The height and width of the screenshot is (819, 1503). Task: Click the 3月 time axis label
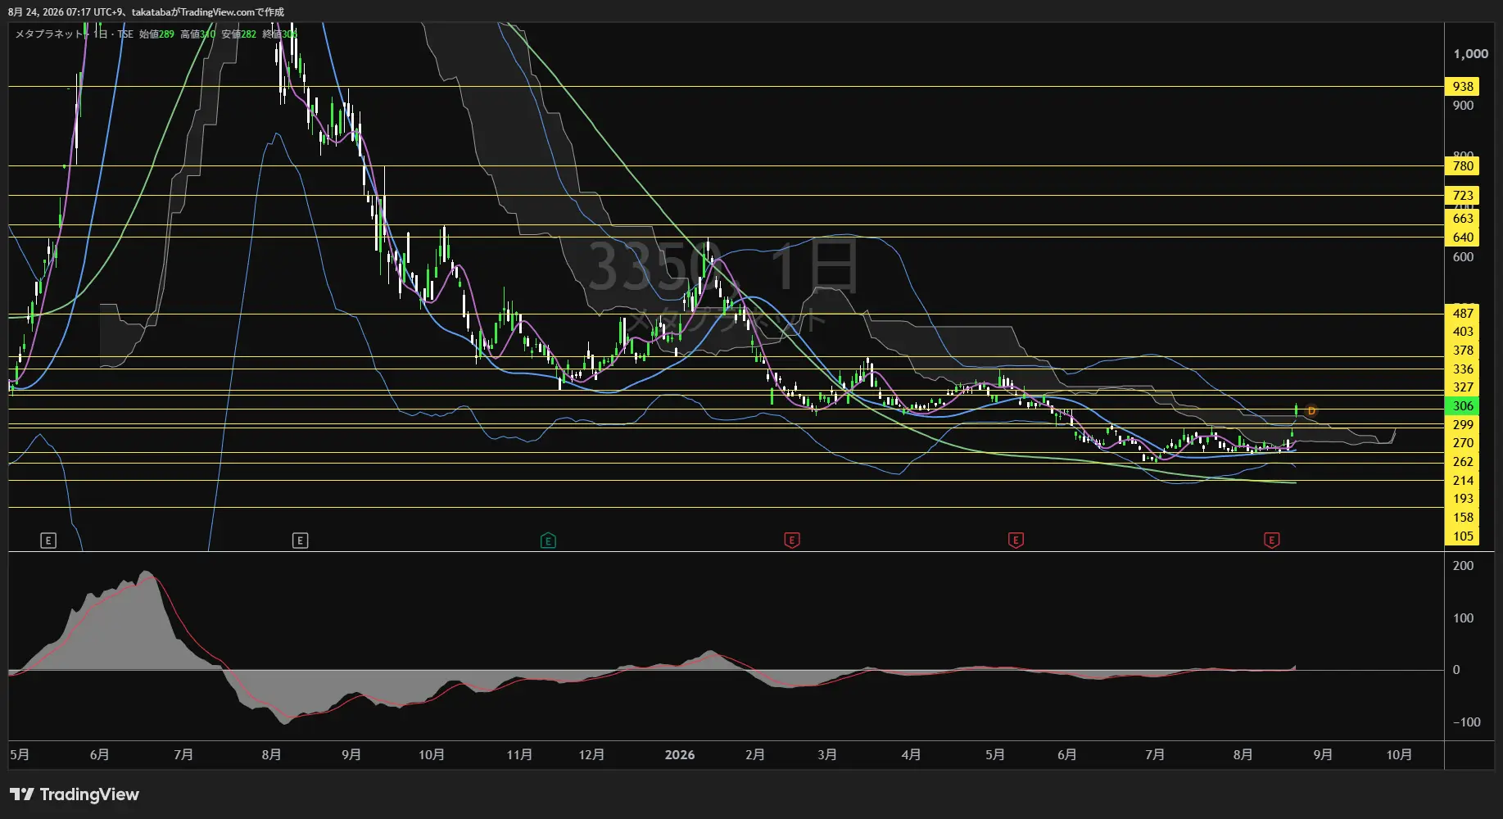coord(827,755)
